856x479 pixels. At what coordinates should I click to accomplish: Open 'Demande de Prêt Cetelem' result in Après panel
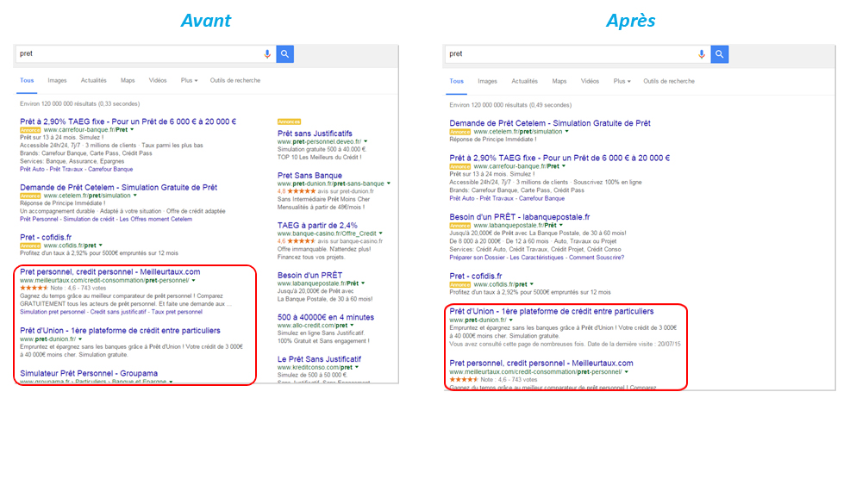pyautogui.click(x=550, y=123)
